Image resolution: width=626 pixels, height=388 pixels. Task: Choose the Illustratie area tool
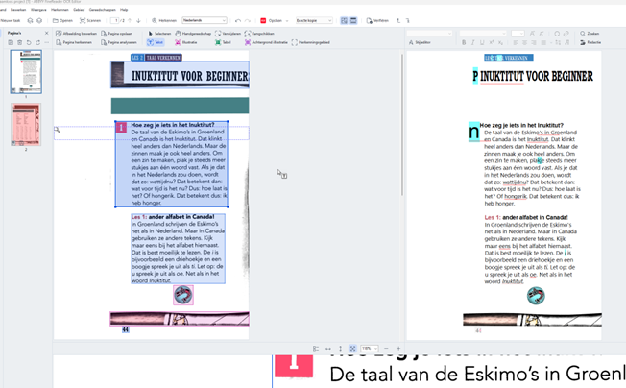point(186,43)
